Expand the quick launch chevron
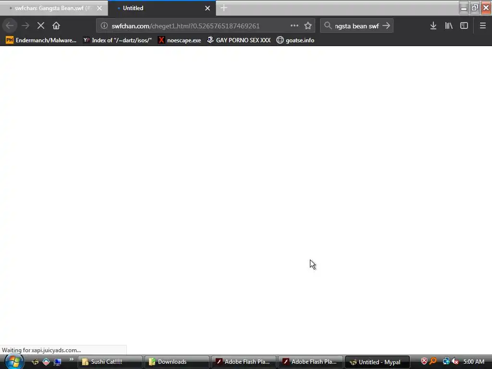492x369 pixels. (72, 359)
